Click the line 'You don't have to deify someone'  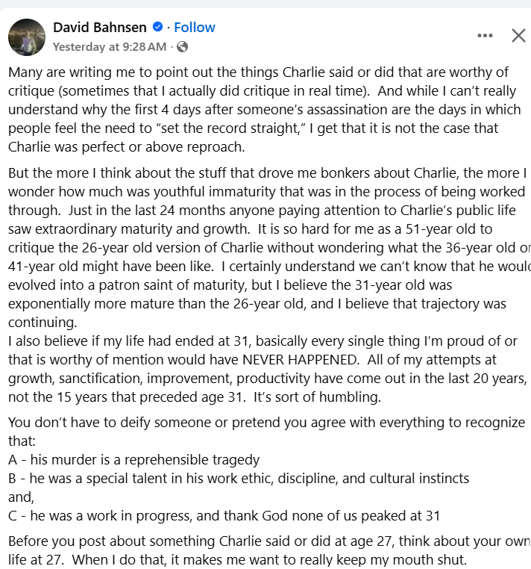(x=266, y=423)
